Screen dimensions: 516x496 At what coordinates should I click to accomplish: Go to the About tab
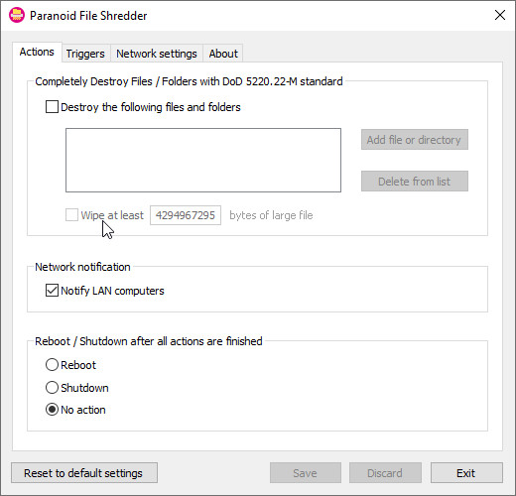[x=223, y=54]
